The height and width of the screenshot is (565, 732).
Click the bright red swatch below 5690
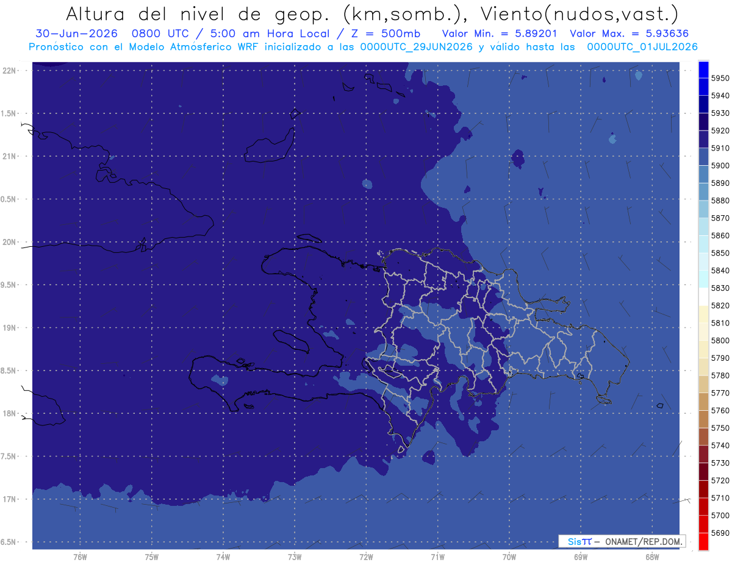pos(703,541)
